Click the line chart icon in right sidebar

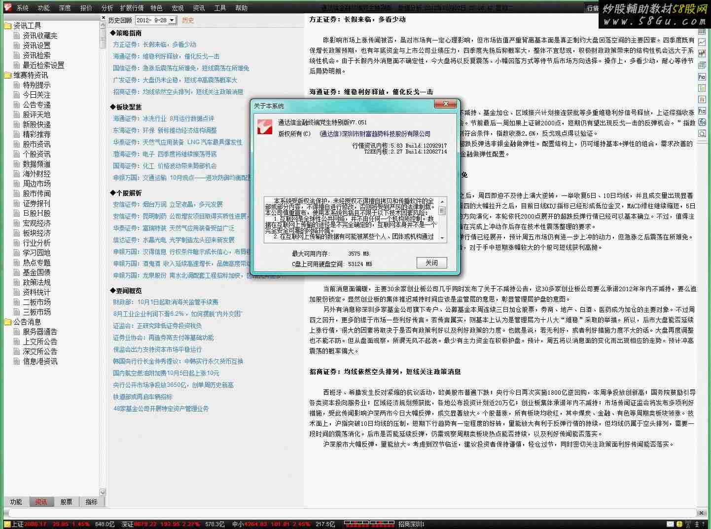(702, 43)
